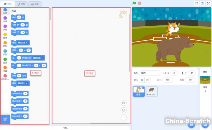212x130 pixels.
Task: Open the 书包 backpack bar
Action: (65, 128)
